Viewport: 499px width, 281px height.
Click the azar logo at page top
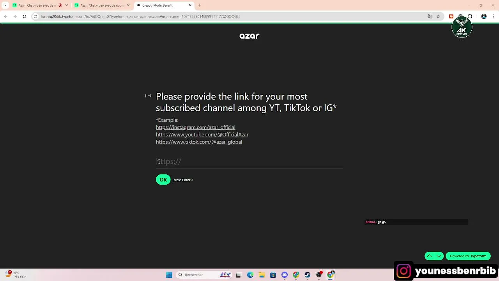point(249,36)
